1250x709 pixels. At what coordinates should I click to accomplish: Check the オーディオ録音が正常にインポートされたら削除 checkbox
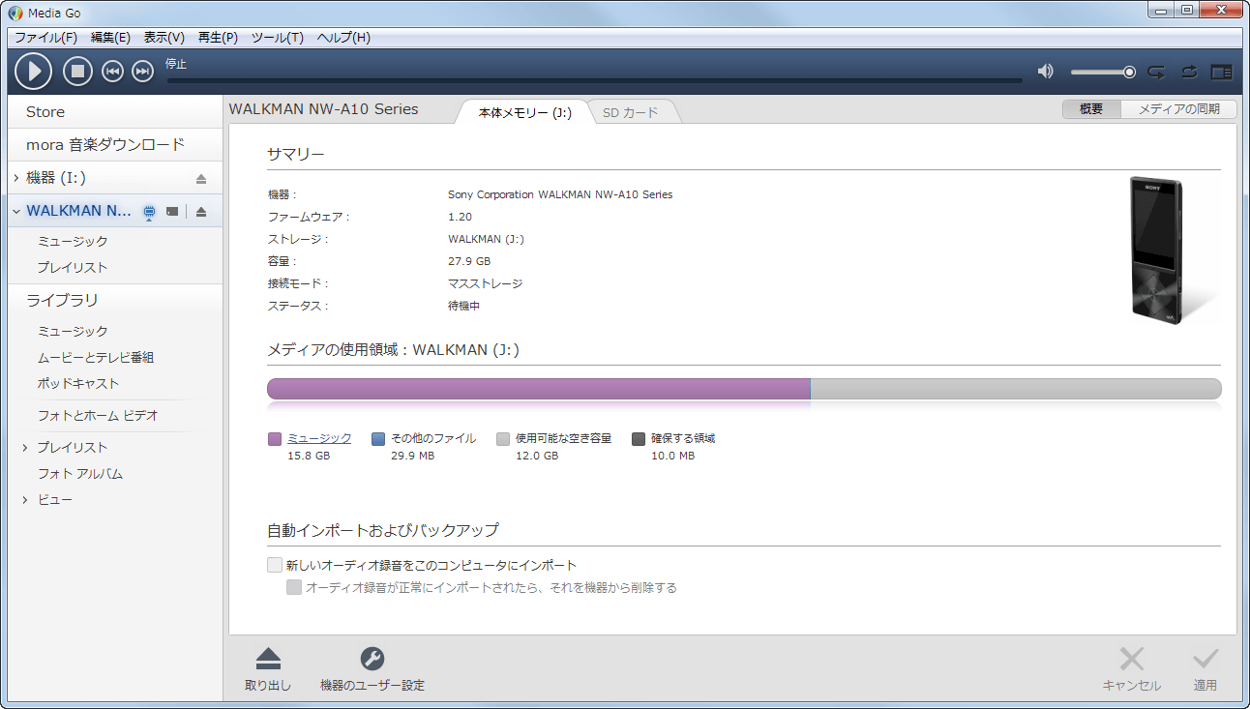pyautogui.click(x=294, y=587)
